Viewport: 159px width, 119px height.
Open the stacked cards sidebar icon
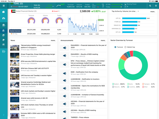pos(3,35)
